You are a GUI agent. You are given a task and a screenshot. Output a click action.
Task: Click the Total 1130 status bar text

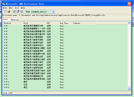pos(7,93)
